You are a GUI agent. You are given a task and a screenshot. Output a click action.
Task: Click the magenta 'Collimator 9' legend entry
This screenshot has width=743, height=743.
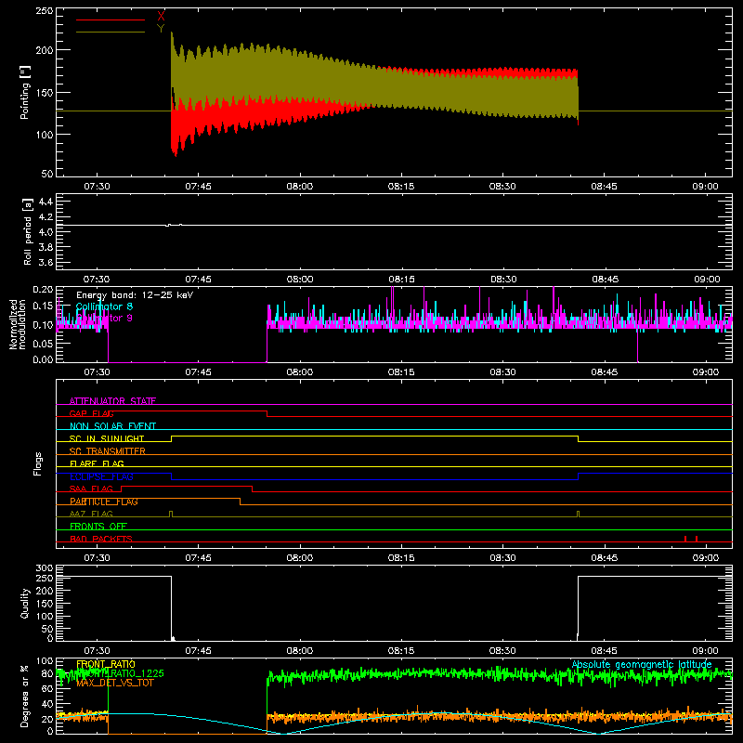(x=104, y=318)
